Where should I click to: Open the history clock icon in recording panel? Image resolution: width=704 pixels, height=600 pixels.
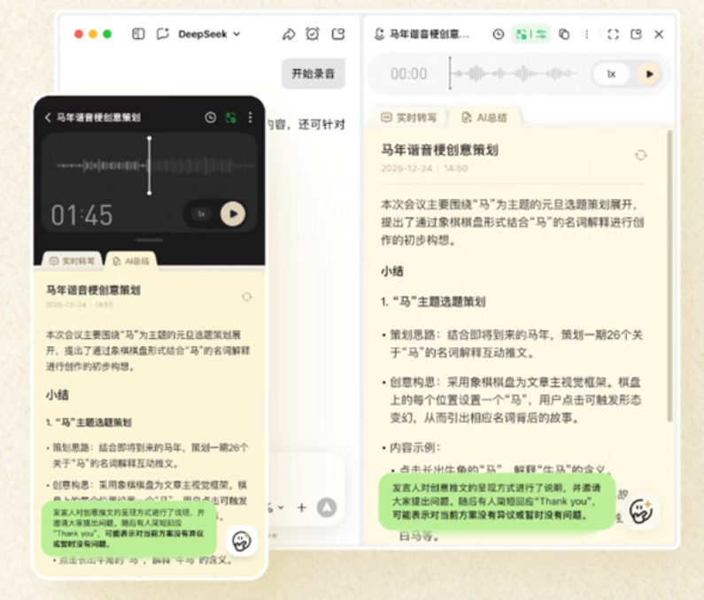pyautogui.click(x=498, y=35)
